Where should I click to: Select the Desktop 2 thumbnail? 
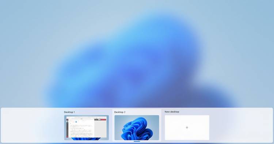point(137,128)
